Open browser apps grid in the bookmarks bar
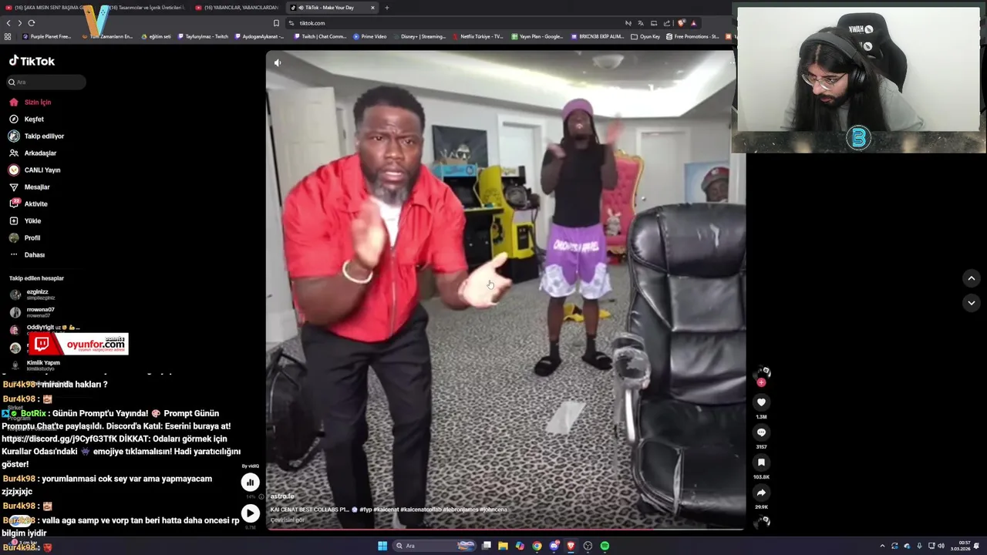 pos(8,36)
